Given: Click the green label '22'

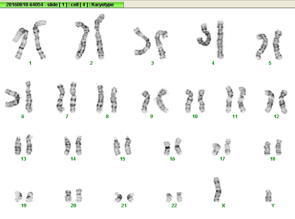Looking at the screenshot, I should pos(174,206).
